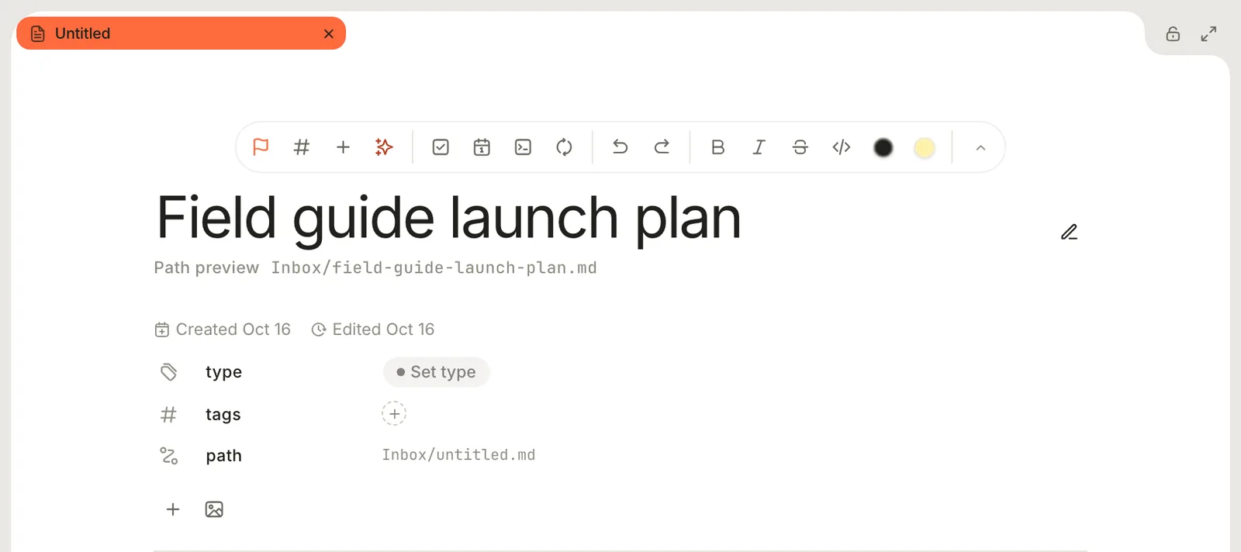Click the Inbox/untitled.md path value
The height and width of the screenshot is (552, 1241).
point(458,455)
